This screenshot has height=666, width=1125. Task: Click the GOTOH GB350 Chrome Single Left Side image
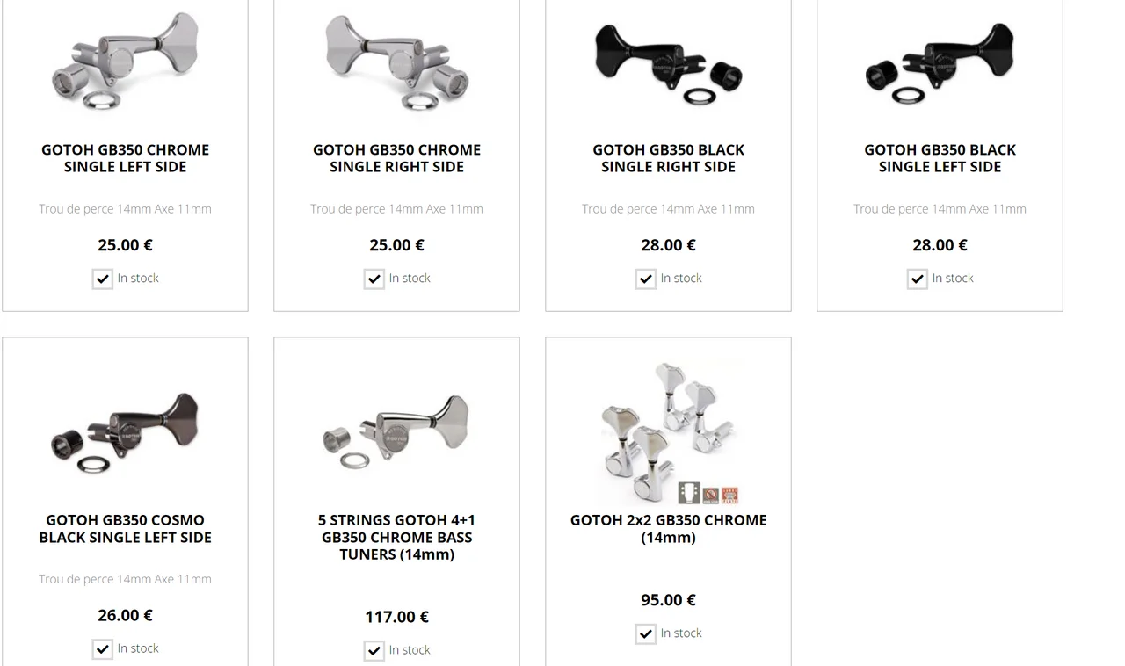click(125, 62)
